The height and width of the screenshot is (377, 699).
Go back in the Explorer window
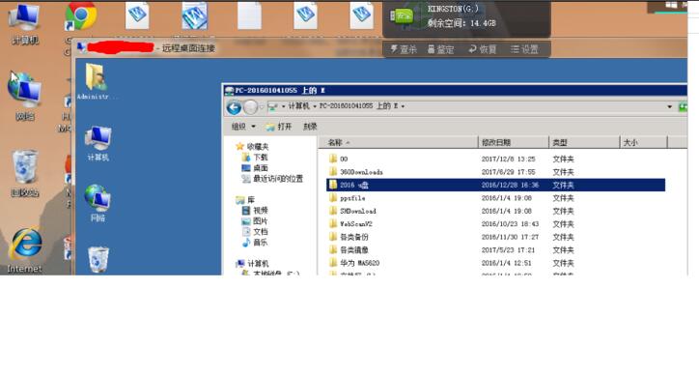coord(234,107)
